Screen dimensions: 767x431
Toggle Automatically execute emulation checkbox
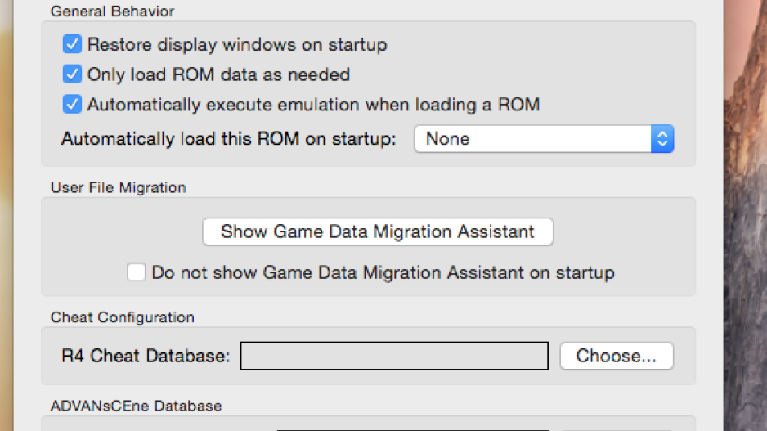tap(72, 104)
